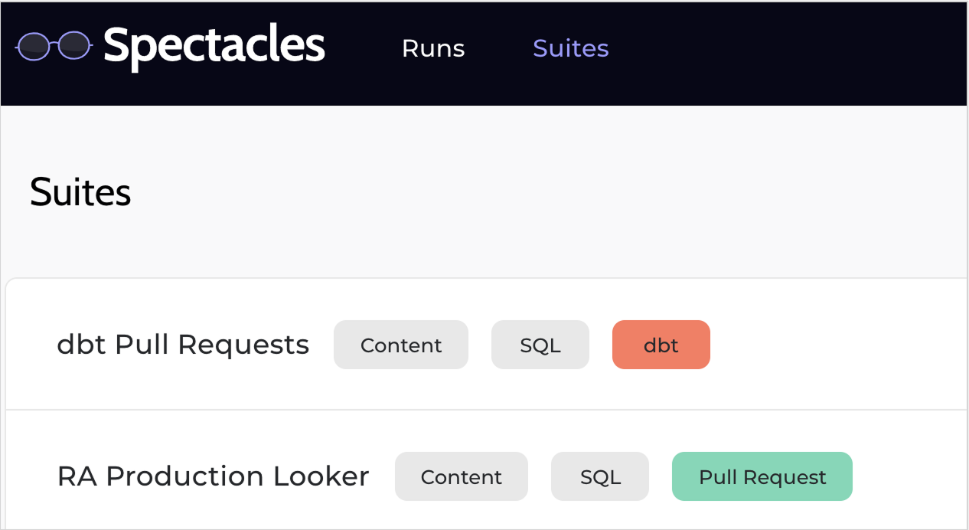Click the right lens of the glasses logo
Viewport: 969px width, 530px height.
[x=73, y=45]
